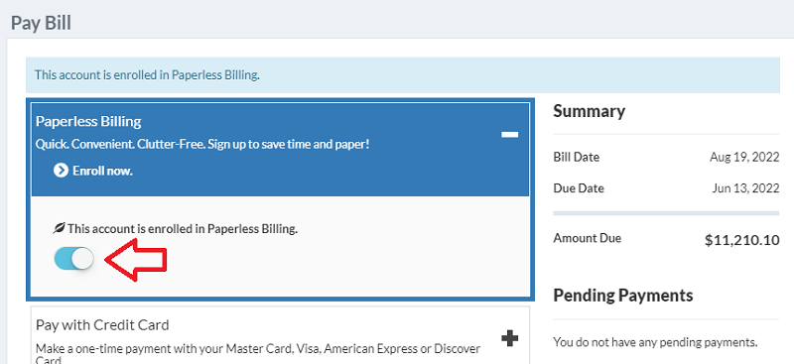Select the Due Date value Jun 13, 2022
Image resolution: width=794 pixels, height=364 pixels.
(745, 188)
